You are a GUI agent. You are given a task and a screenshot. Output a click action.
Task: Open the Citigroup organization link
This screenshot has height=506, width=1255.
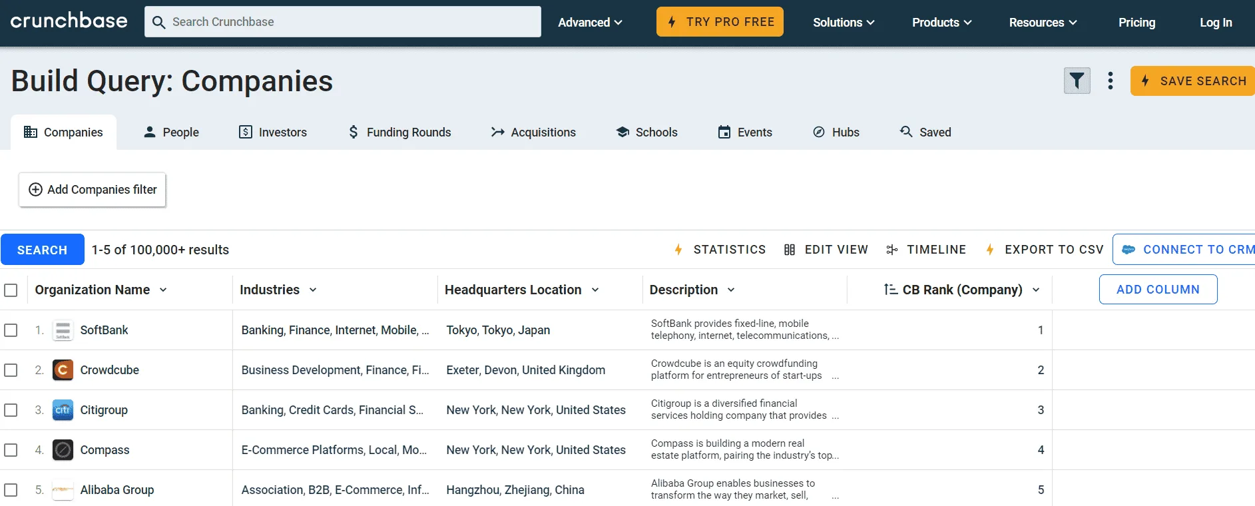click(104, 410)
